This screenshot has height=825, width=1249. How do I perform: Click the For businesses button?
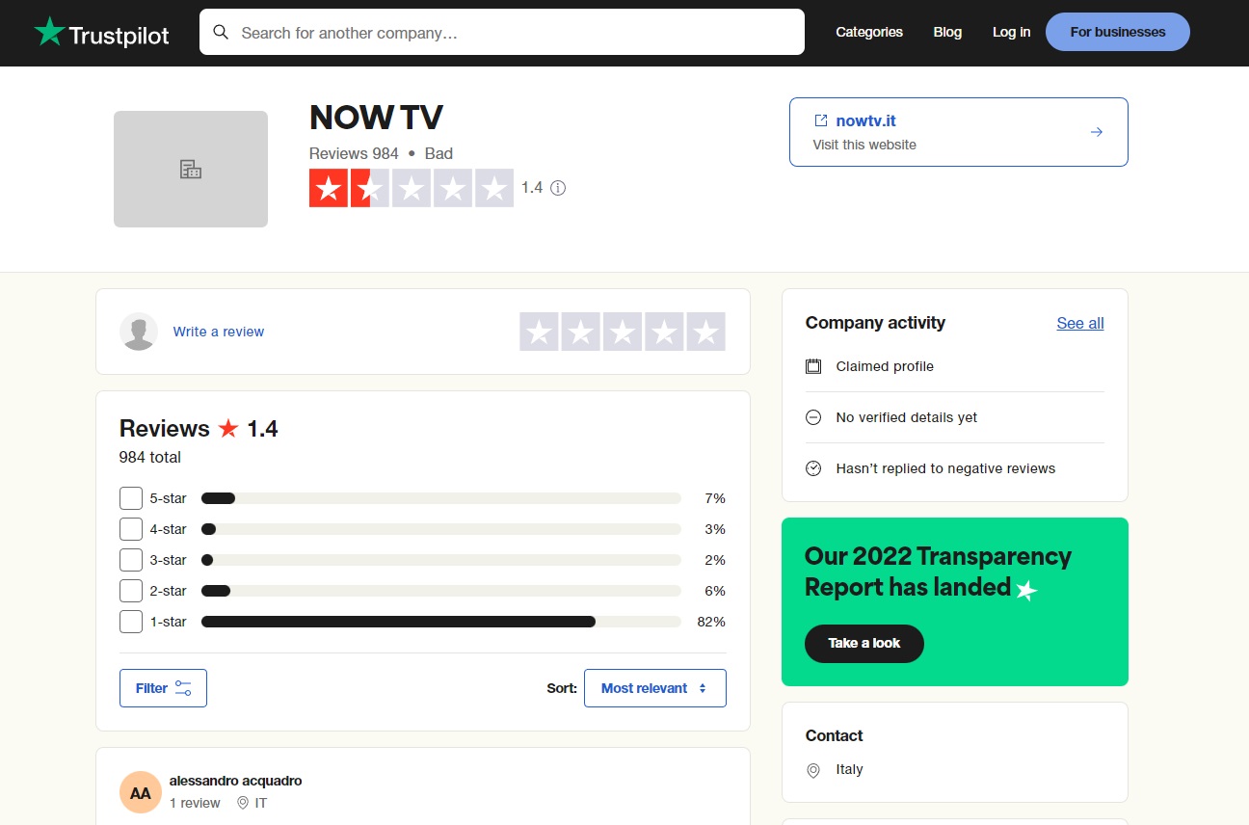pyautogui.click(x=1117, y=32)
